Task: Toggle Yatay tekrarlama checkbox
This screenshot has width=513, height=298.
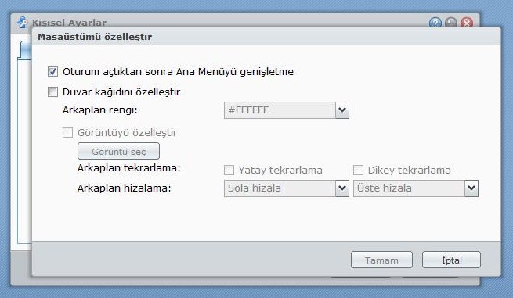Action: (x=229, y=171)
